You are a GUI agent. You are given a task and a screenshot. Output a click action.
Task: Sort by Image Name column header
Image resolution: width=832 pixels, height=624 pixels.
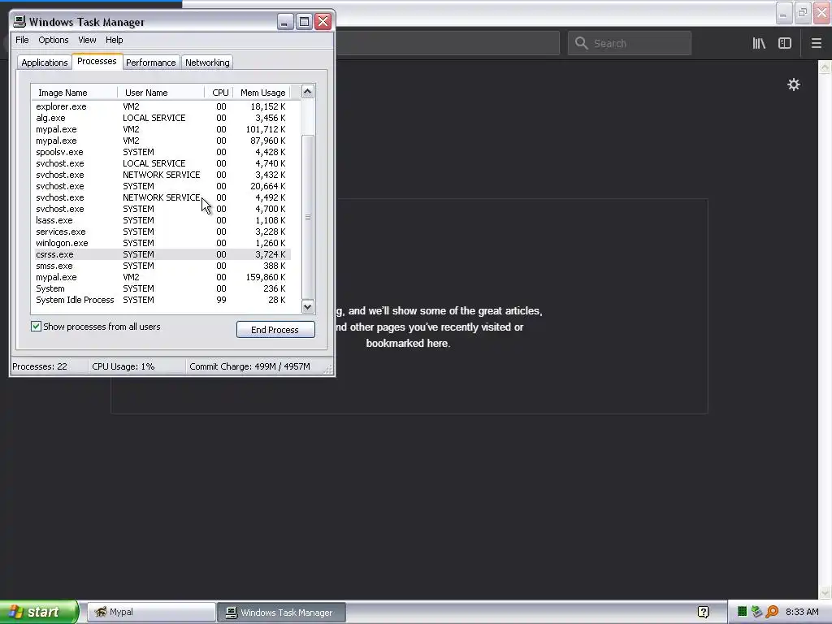click(x=74, y=93)
